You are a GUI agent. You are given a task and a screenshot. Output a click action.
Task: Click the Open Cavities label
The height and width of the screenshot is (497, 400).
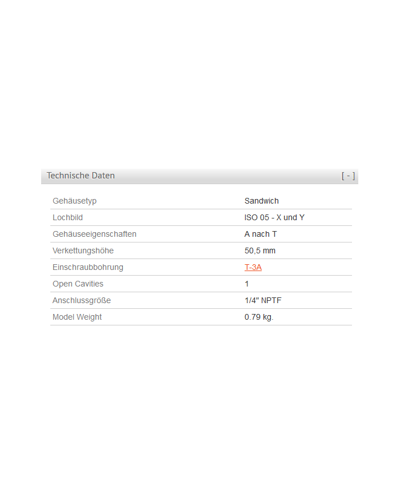coord(78,284)
